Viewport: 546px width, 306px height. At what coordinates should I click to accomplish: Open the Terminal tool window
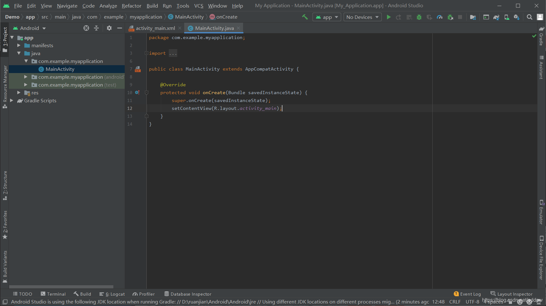pos(53,294)
